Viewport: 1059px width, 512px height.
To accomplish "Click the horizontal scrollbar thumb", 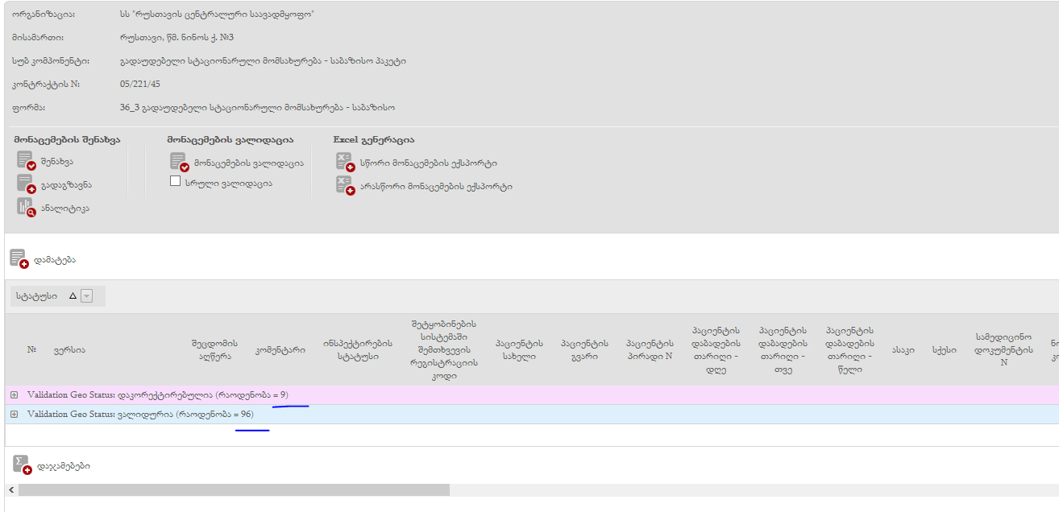I will (234, 490).
